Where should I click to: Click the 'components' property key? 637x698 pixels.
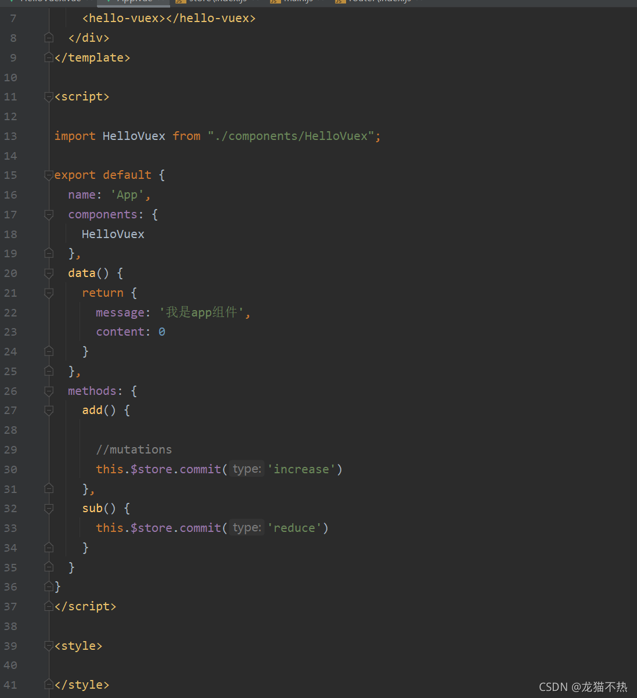[103, 215]
